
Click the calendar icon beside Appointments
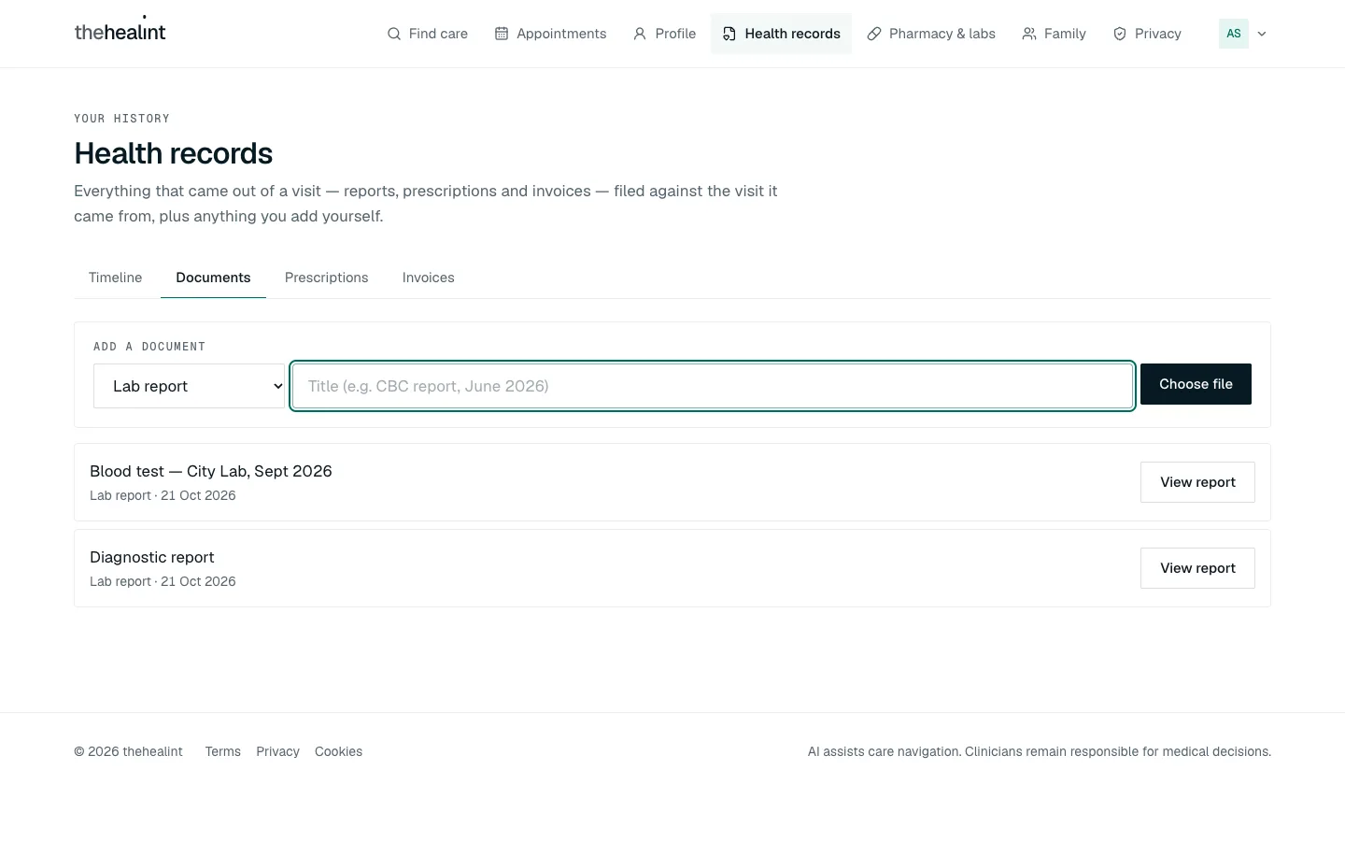tap(502, 34)
